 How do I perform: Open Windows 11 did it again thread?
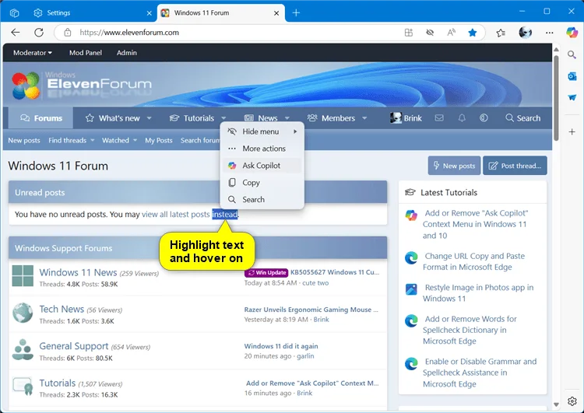point(281,346)
